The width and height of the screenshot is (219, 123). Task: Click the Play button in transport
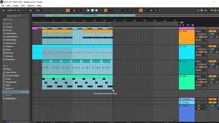pos(88,10)
